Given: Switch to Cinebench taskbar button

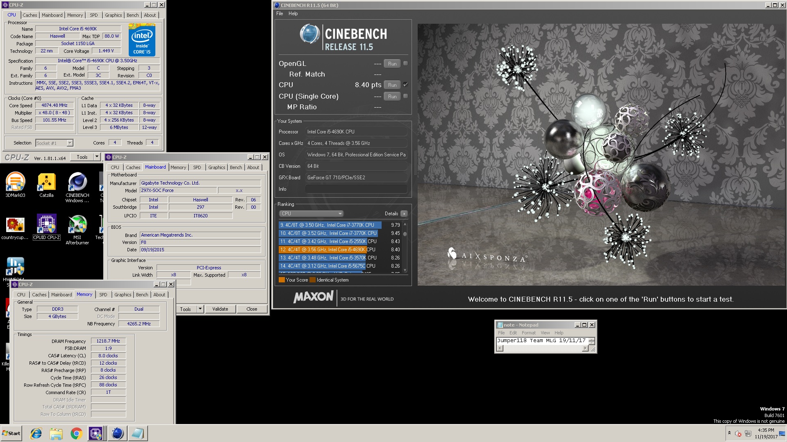Looking at the screenshot, I should click(x=117, y=433).
